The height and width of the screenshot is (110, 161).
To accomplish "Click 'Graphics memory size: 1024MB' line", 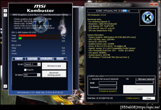I will pos(101,44).
